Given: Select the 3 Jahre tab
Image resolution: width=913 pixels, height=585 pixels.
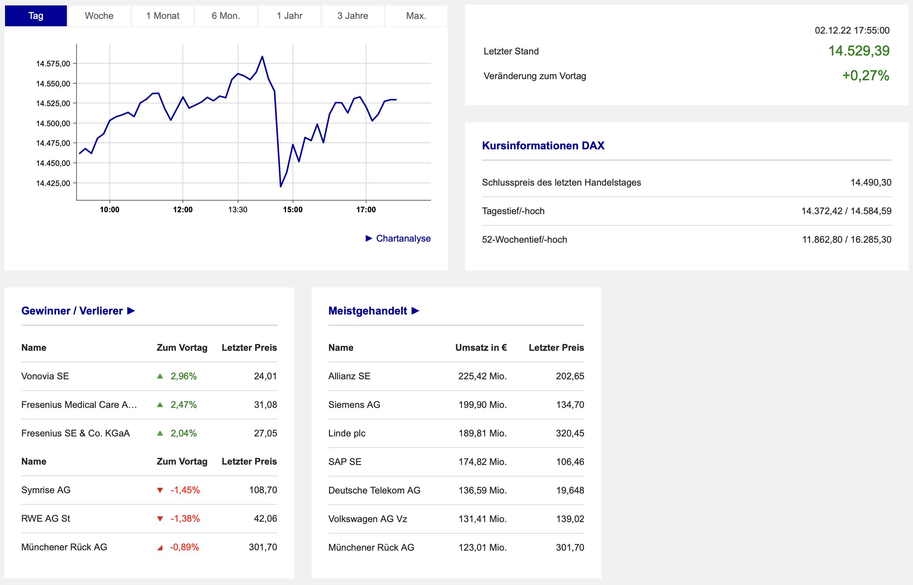Looking at the screenshot, I should 353,16.
